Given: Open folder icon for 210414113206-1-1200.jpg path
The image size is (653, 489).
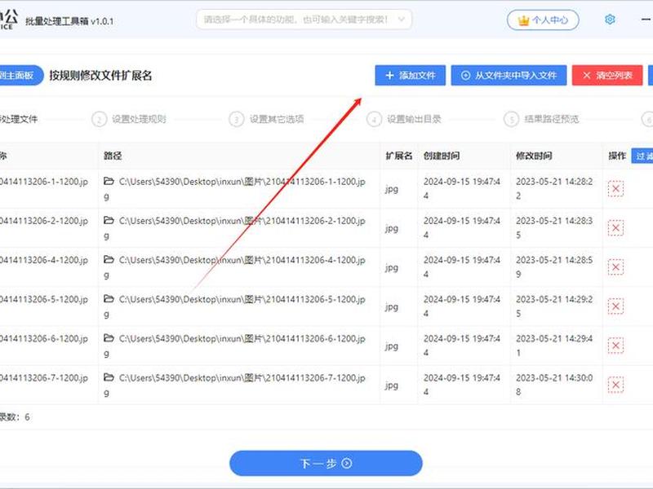Looking at the screenshot, I should click(109, 181).
